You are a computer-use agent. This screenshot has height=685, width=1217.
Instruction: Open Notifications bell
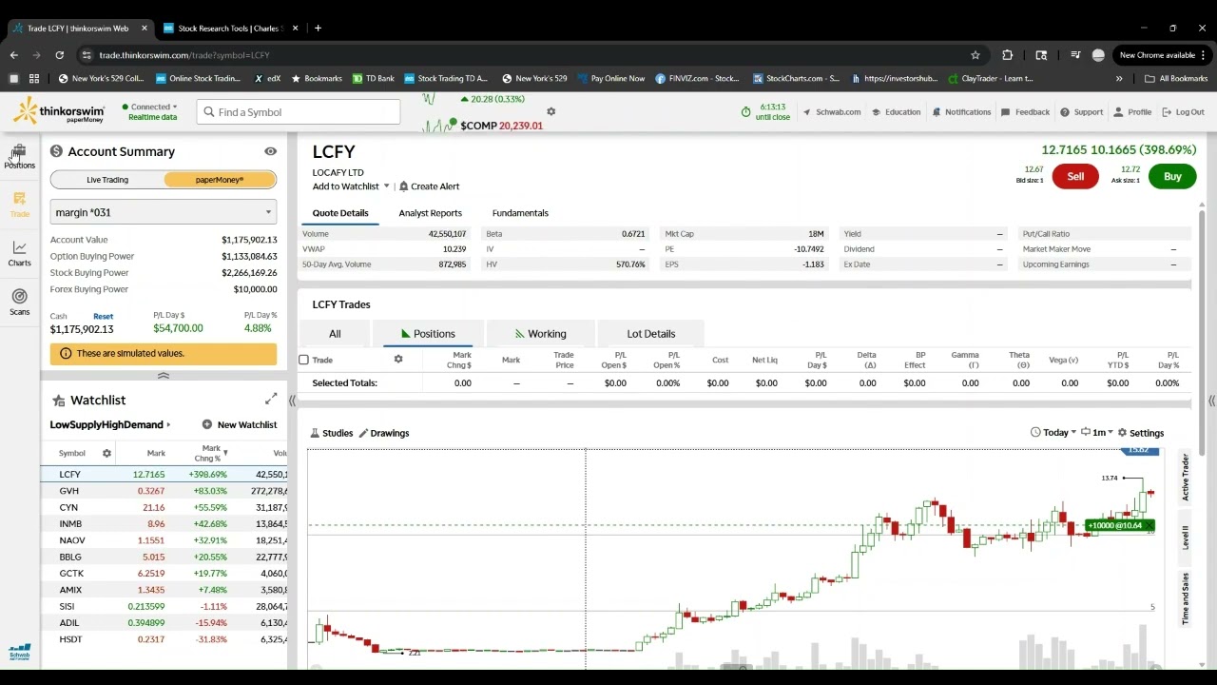[x=962, y=112]
